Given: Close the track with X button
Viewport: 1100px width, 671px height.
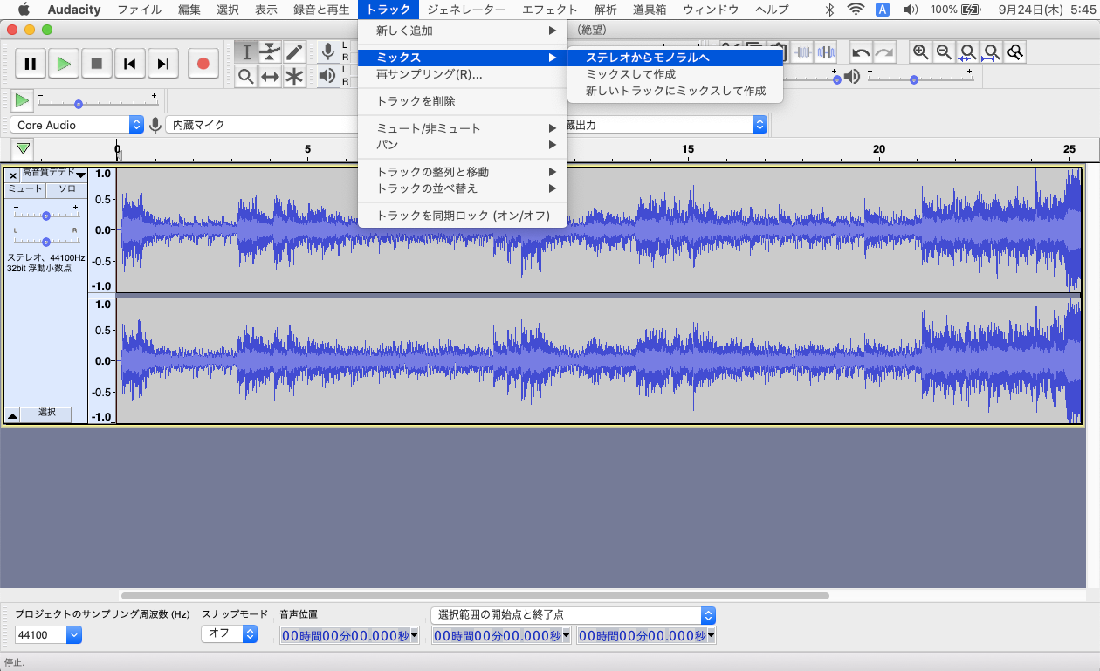Looking at the screenshot, I should (x=13, y=175).
